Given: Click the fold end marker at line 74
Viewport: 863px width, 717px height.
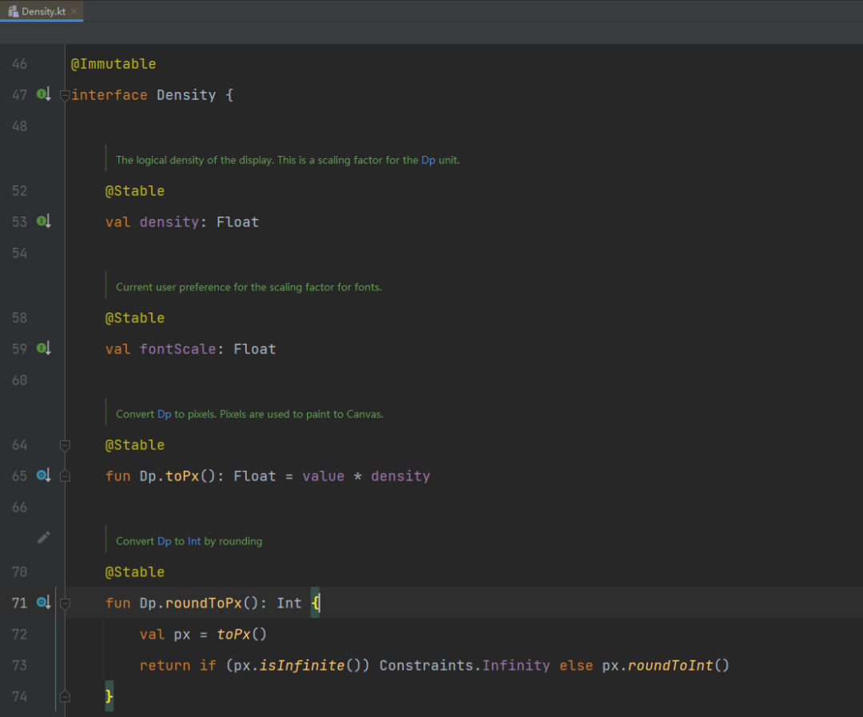Looking at the screenshot, I should tap(65, 697).
